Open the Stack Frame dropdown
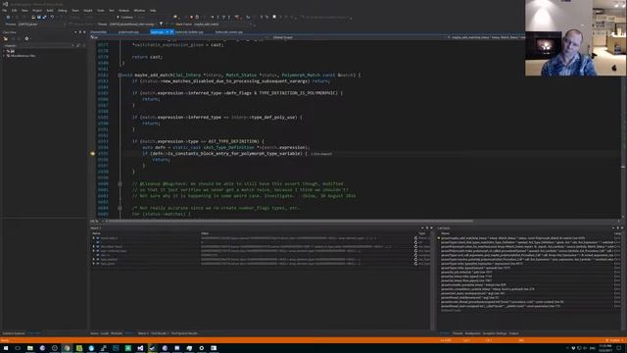The width and height of the screenshot is (627, 353). [x=251, y=25]
